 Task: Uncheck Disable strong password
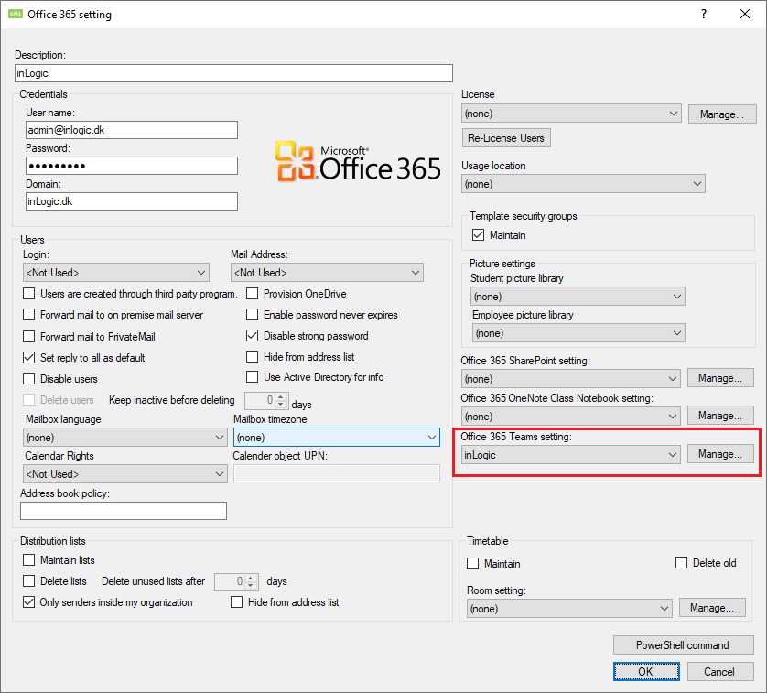click(x=254, y=336)
